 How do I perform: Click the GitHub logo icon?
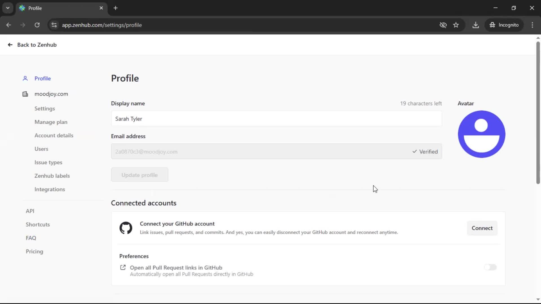point(126,228)
